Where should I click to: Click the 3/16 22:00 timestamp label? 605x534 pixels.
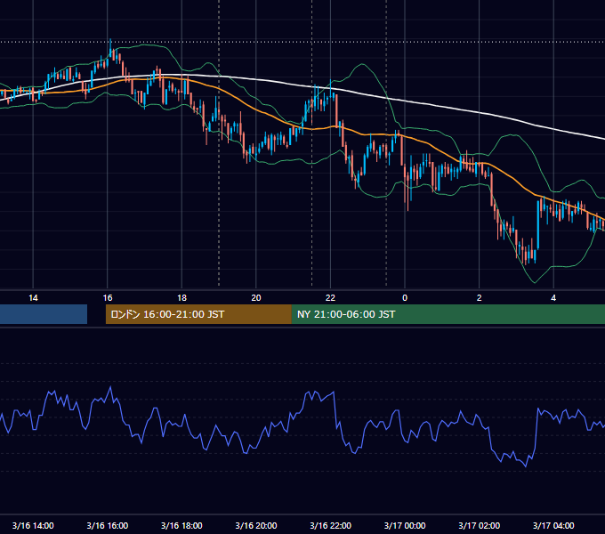(x=331, y=525)
